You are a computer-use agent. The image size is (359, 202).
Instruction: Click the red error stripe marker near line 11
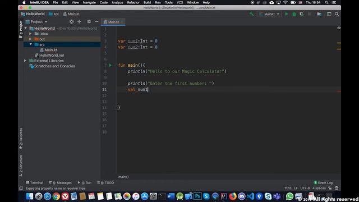coord(339,91)
